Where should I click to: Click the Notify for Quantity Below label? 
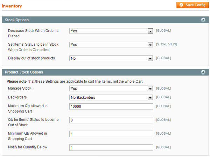click(x=28, y=147)
